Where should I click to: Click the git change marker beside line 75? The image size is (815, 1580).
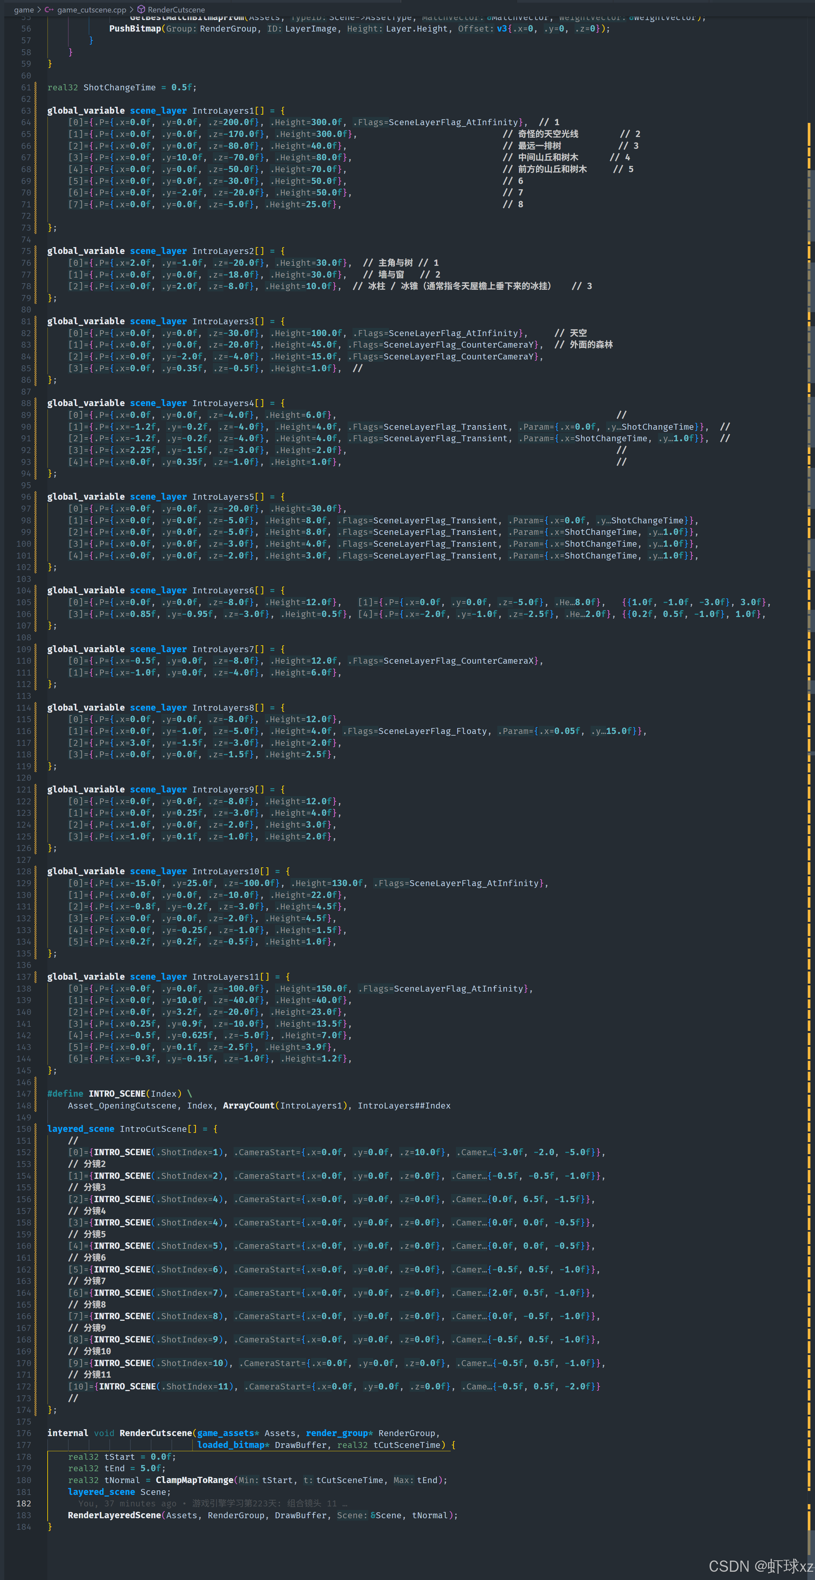35,251
